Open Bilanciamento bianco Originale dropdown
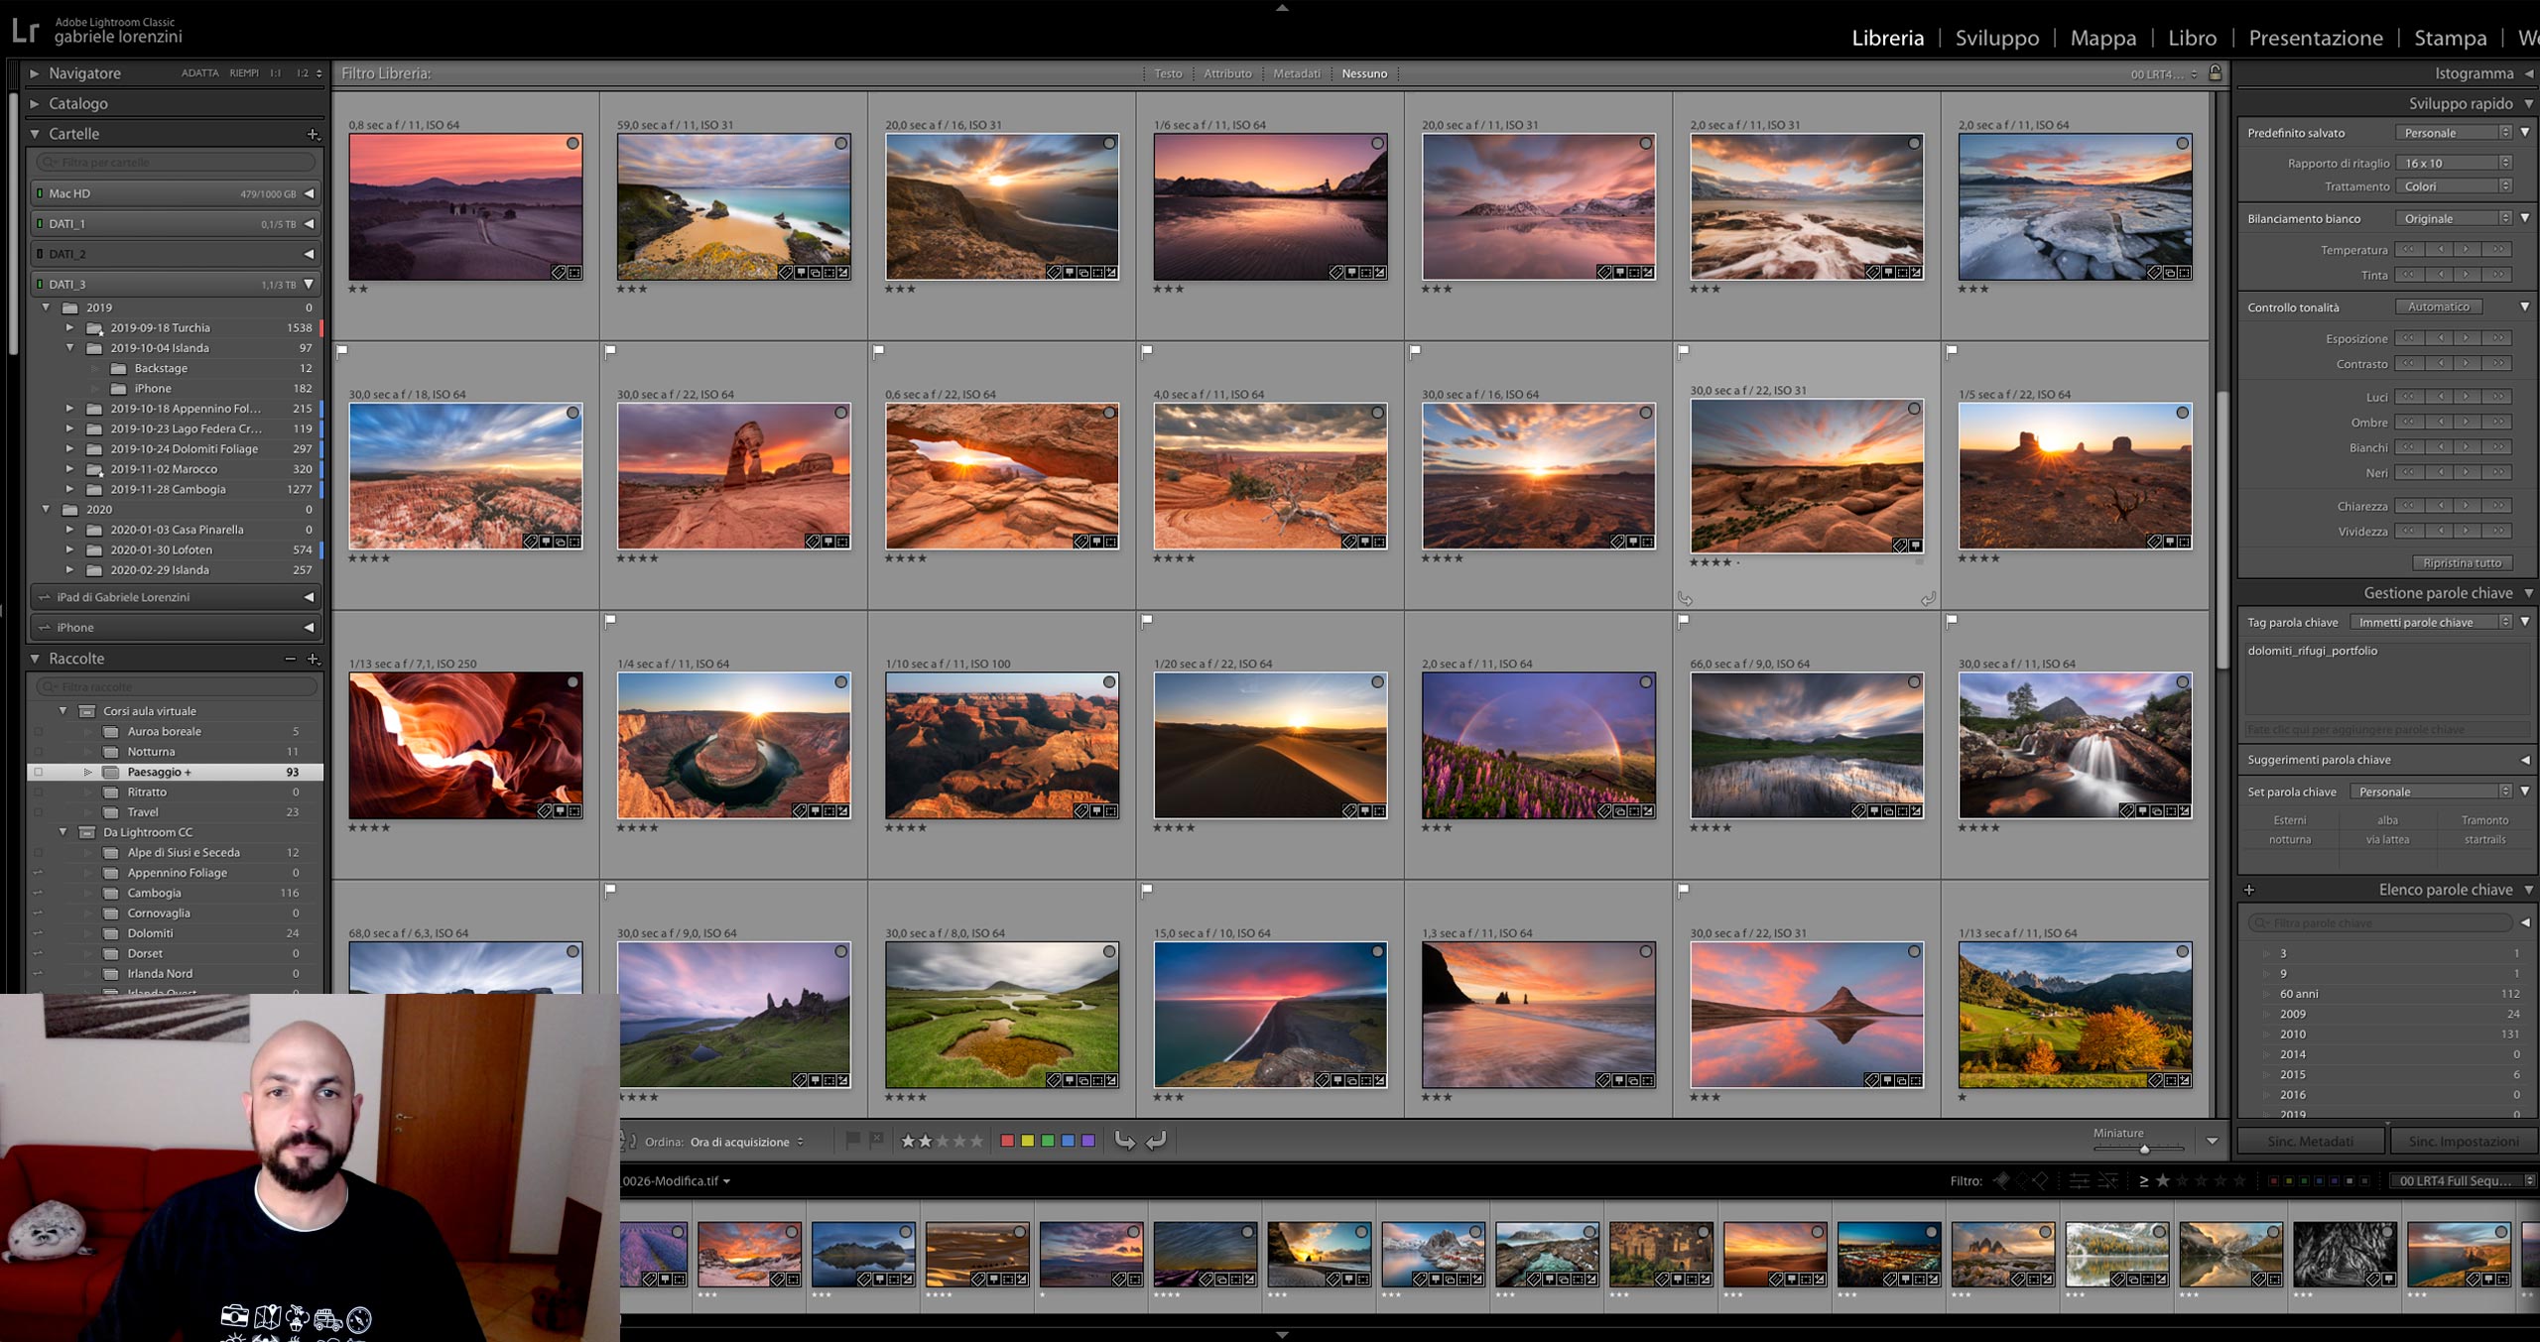This screenshot has width=2540, height=1342. [x=2454, y=218]
